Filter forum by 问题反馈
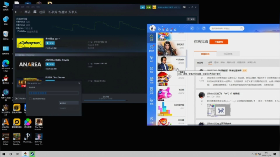The height and width of the screenshot is (157, 280). pyautogui.click(x=241, y=63)
